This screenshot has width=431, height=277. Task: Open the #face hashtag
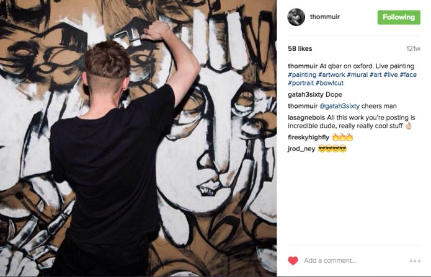click(408, 75)
